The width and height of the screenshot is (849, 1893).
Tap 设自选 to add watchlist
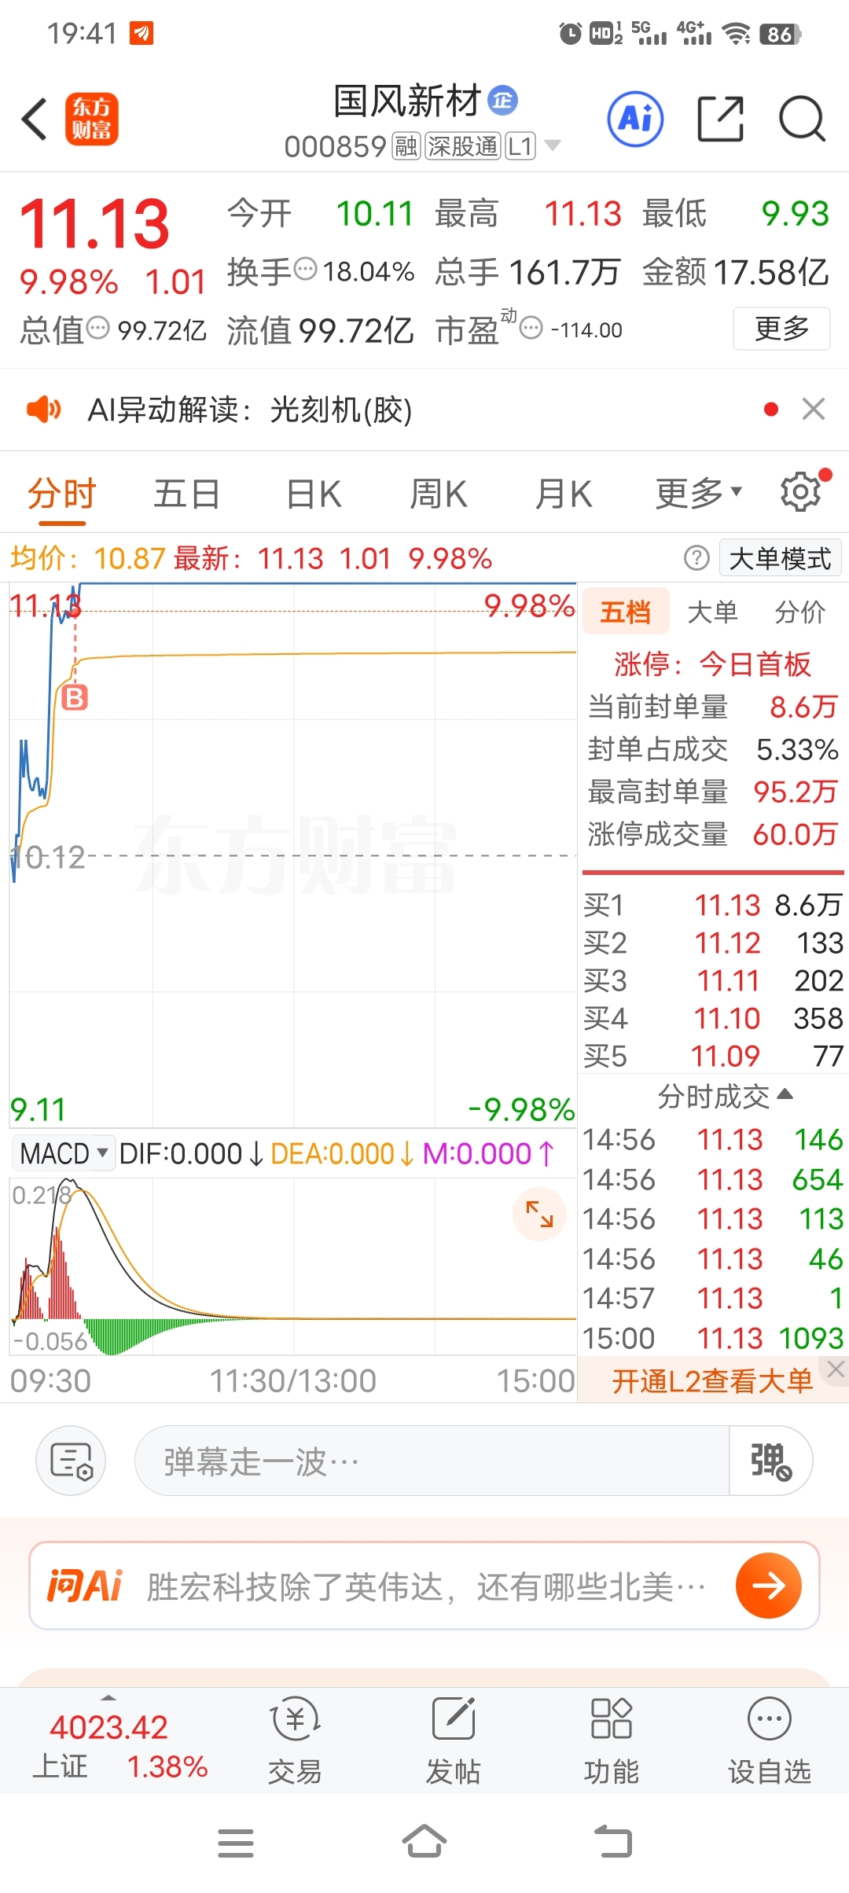pyautogui.click(x=769, y=1742)
